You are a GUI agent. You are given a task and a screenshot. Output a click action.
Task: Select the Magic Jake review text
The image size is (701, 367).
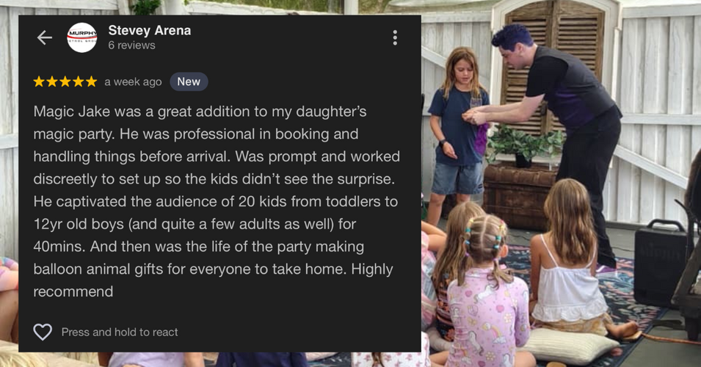[x=217, y=201]
